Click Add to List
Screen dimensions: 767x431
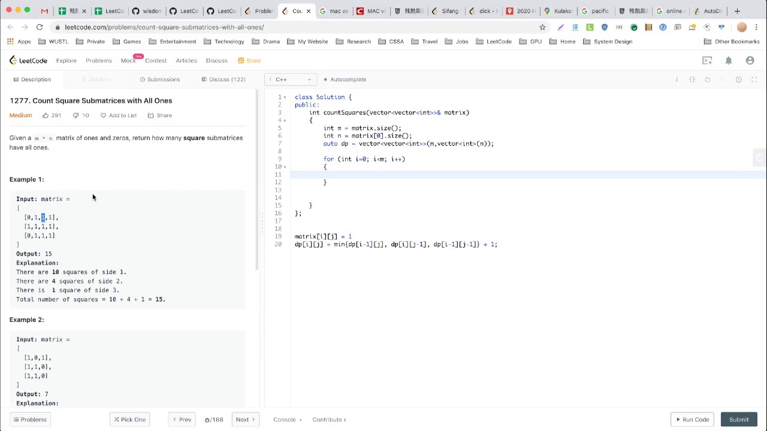pos(119,116)
